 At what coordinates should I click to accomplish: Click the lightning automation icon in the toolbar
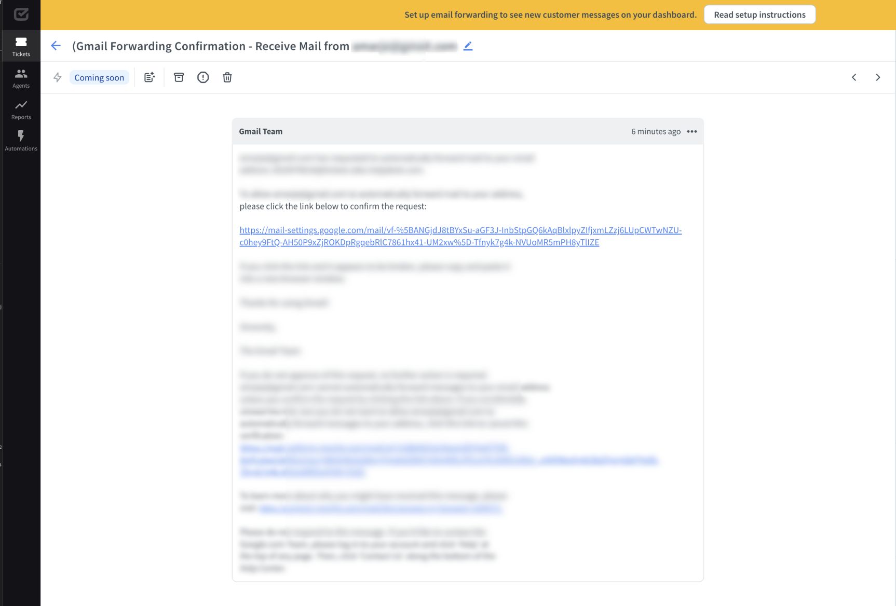point(57,77)
